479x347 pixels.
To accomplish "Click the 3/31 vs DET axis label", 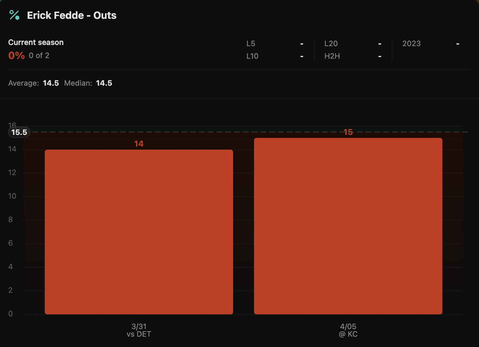I will [x=139, y=330].
